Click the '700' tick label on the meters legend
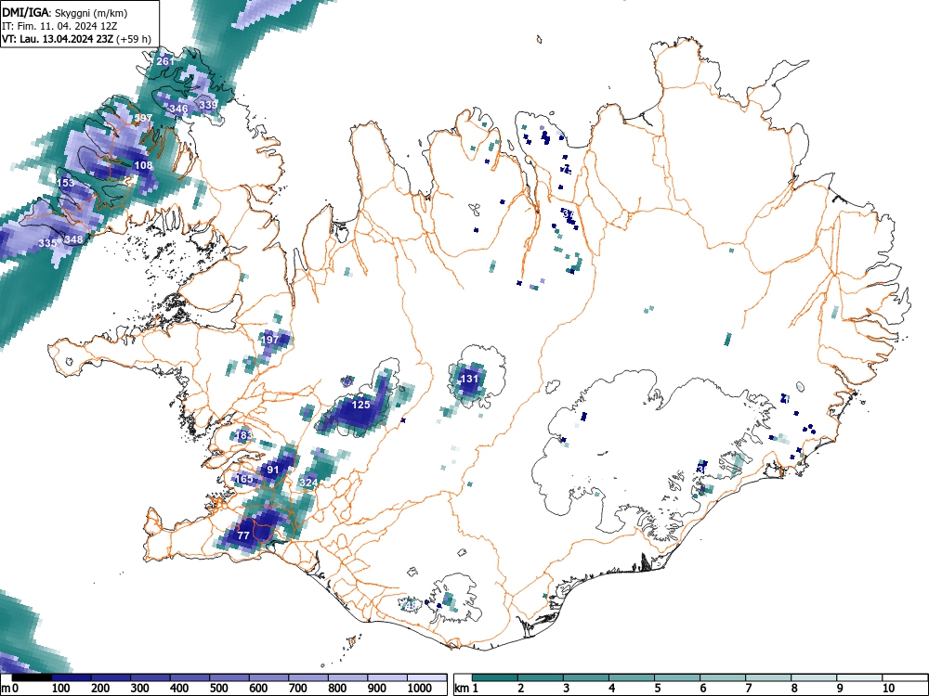The height and width of the screenshot is (696, 929). pyautogui.click(x=297, y=689)
